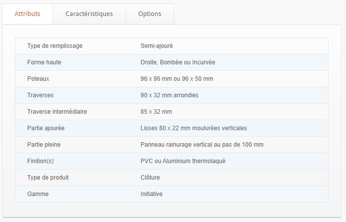The image size is (346, 222).
Task: Open the Attributs tab
Action: pos(27,14)
